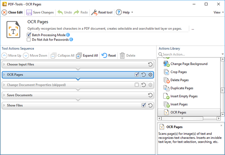Choose Insert Empty Pages from Actions Library
The image size is (225, 155).
point(184,96)
